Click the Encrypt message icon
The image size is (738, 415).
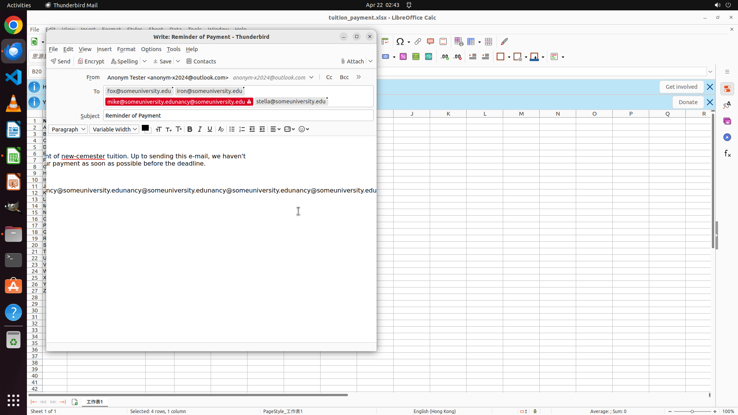coord(91,61)
